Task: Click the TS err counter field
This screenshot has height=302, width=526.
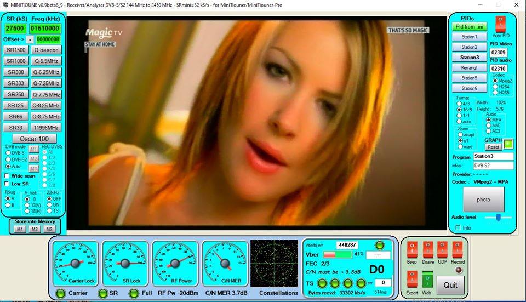Action: tap(383, 282)
